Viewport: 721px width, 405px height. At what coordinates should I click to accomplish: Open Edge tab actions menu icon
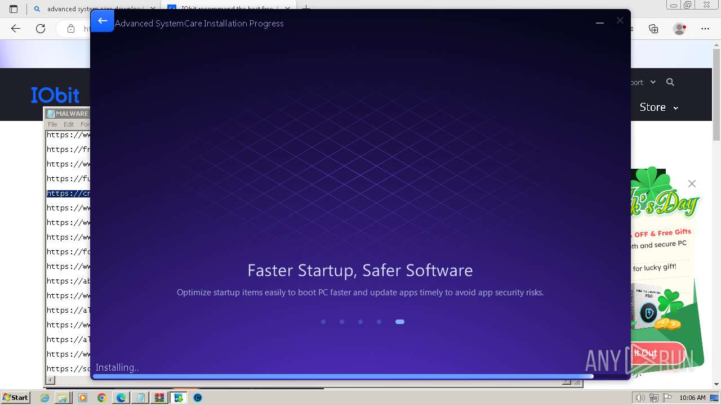tap(14, 8)
